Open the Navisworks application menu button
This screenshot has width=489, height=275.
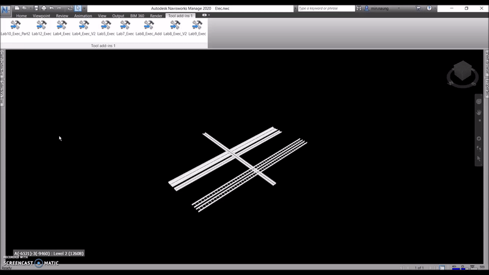pyautogui.click(x=6, y=10)
